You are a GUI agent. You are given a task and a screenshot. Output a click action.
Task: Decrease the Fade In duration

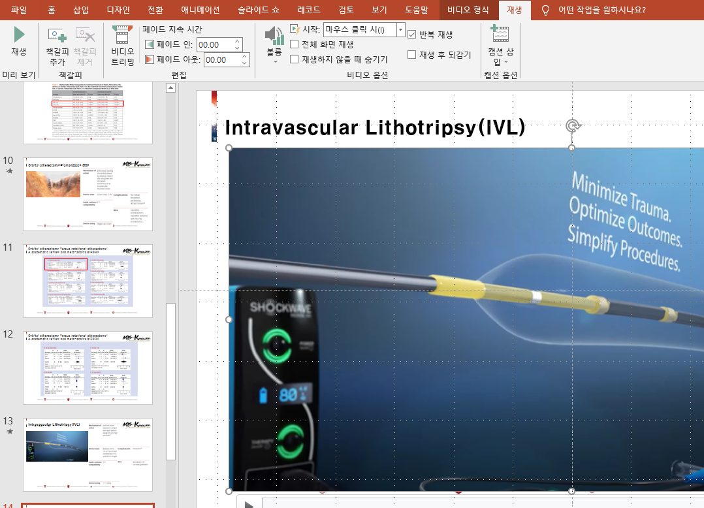point(238,48)
